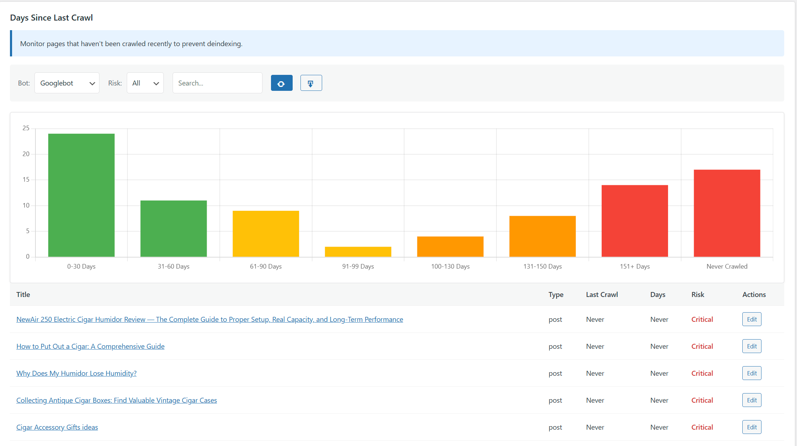Open Cigar Accessory Gifts ideas link
This screenshot has height=446, width=797.
[57, 427]
